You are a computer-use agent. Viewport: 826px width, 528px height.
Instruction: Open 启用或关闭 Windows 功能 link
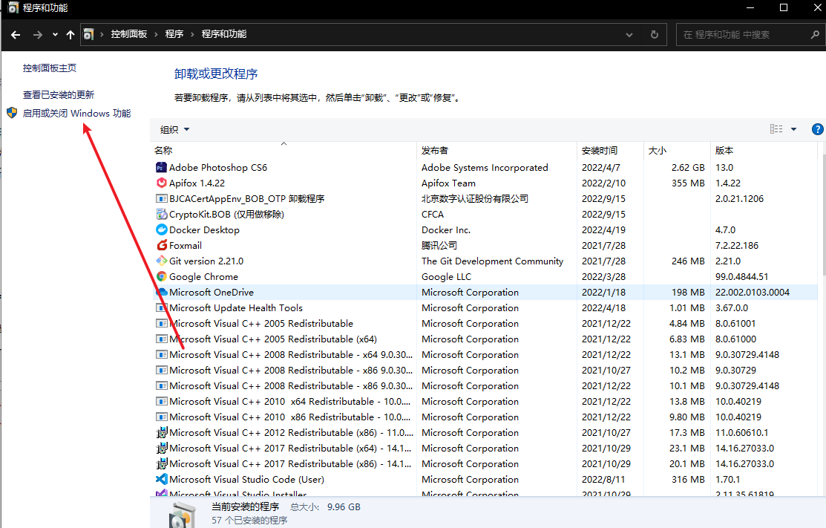coord(77,114)
